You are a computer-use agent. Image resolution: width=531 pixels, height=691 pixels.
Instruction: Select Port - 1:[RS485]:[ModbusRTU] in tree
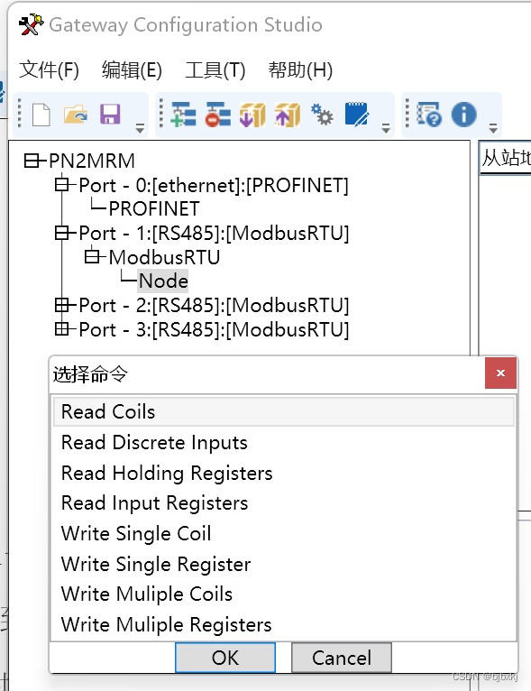pos(214,233)
